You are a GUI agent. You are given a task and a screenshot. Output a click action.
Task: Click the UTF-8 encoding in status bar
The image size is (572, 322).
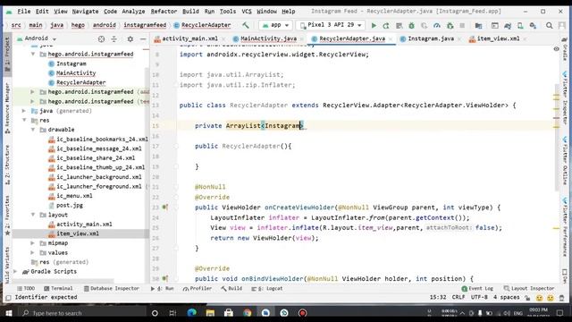[479, 298]
